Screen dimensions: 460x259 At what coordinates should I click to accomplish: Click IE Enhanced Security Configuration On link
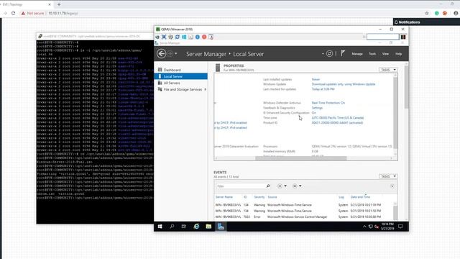click(313, 113)
